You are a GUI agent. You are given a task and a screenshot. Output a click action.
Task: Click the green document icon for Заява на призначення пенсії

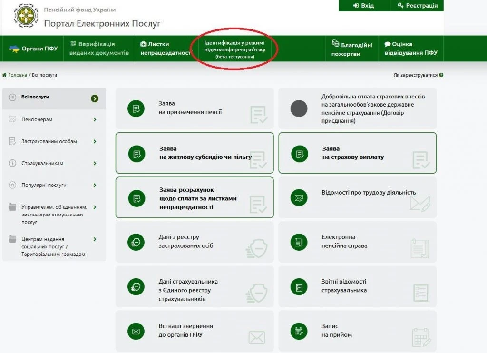136,109
